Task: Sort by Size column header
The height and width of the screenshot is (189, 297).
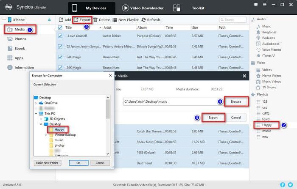Action: [195, 27]
